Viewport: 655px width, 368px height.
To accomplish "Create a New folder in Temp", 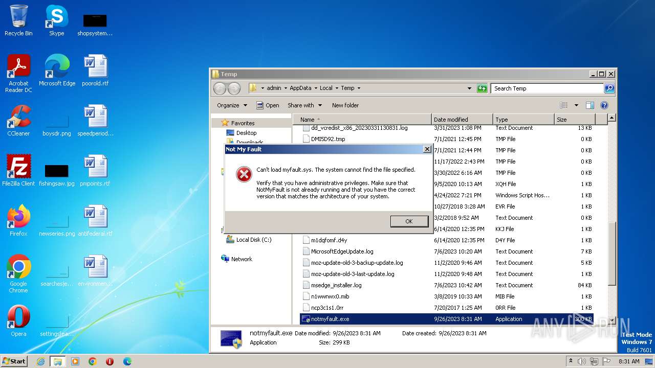I will pyautogui.click(x=345, y=105).
